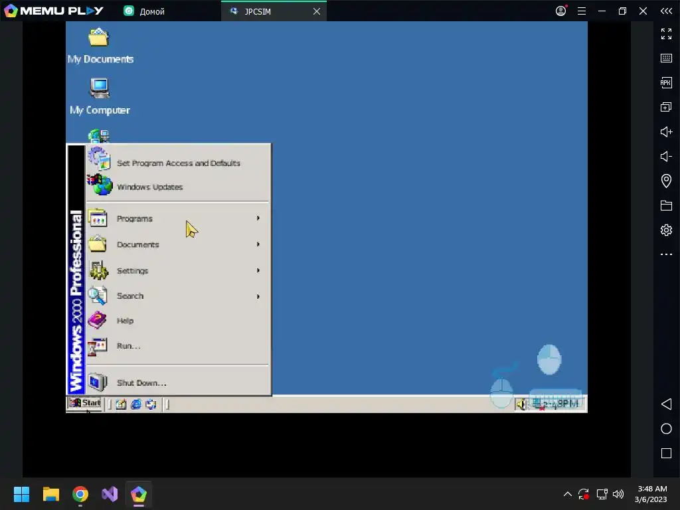Collapse the MEmu sidebar with triple arrows
This screenshot has height=510, width=680.
click(x=666, y=11)
